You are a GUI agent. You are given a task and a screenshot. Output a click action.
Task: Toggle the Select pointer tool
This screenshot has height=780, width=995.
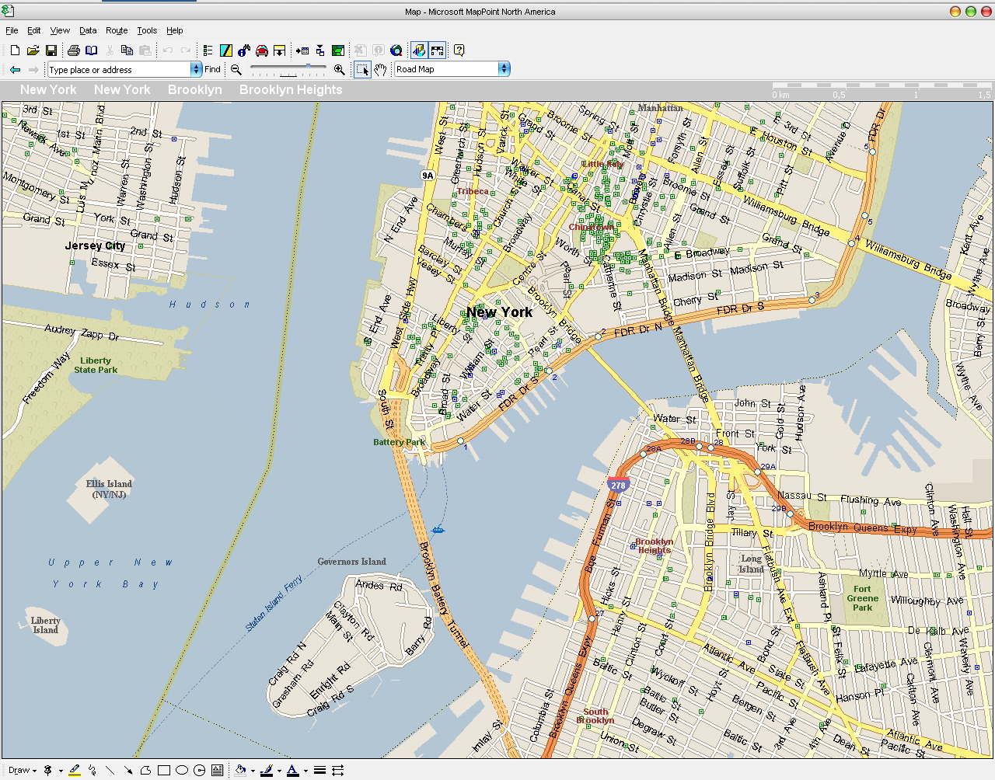click(362, 69)
